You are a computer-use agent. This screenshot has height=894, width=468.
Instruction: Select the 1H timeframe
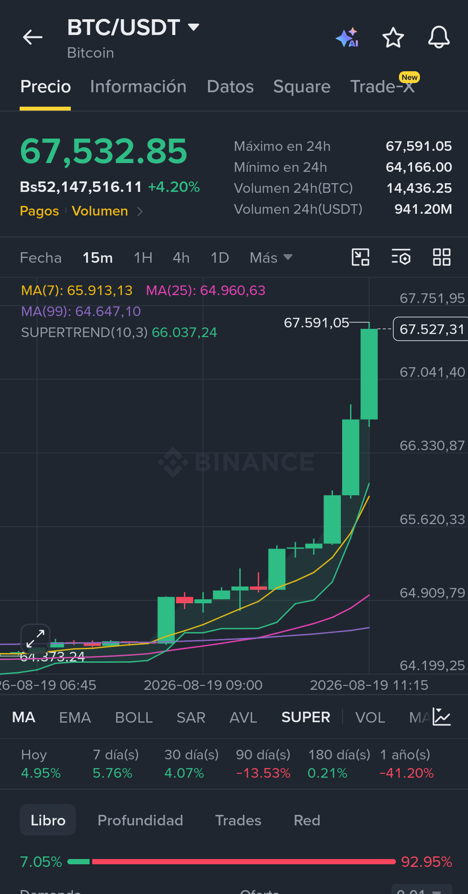coord(143,258)
